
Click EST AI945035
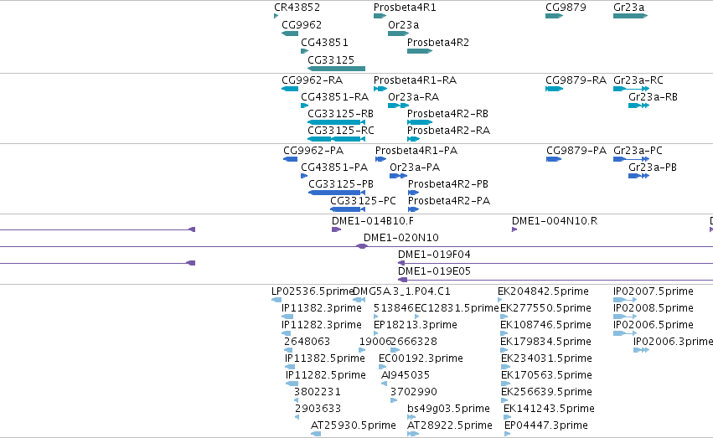pos(385,384)
